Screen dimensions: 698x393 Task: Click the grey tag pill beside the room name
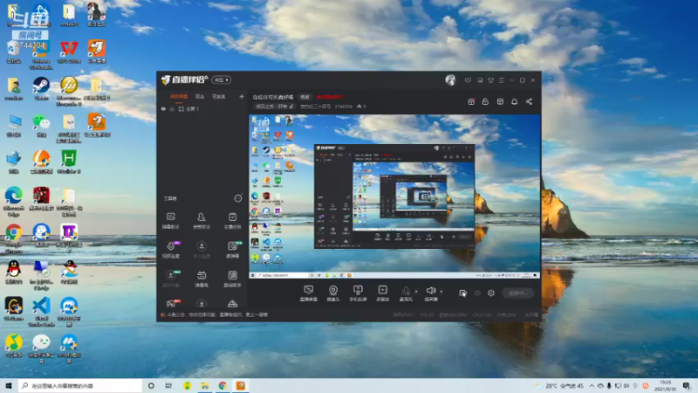pyautogui.click(x=305, y=97)
